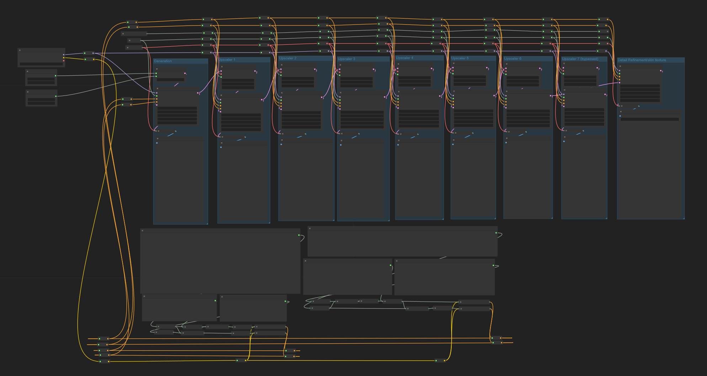Click the blue input of Upscaler 5's preview node
707x376 pixels.
(x=453, y=144)
